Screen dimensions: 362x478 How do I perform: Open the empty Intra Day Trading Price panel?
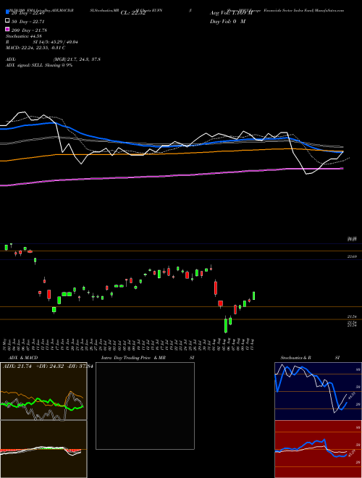[145, 406]
